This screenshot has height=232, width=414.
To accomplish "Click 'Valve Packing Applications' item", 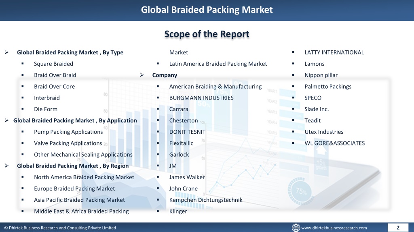I will [x=68, y=143].
